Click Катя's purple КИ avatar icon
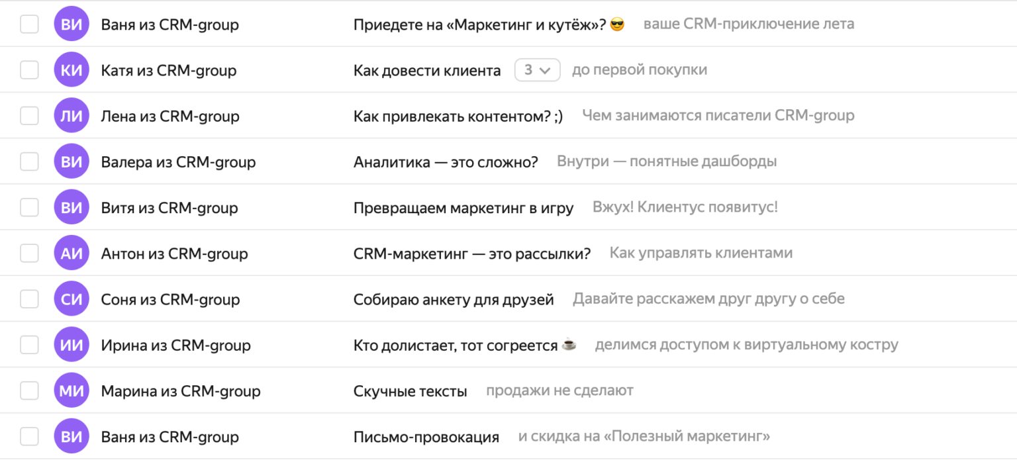This screenshot has width=1017, height=464. [72, 70]
